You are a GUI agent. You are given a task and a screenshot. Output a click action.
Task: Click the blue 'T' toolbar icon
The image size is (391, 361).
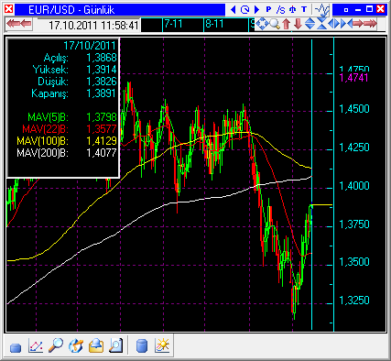pos(304,9)
